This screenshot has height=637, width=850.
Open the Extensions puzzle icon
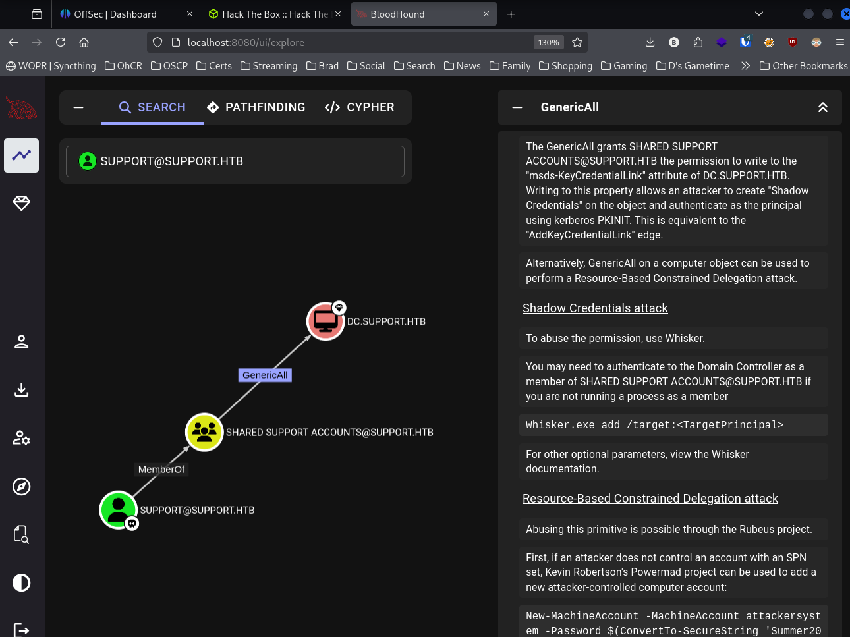tap(698, 42)
